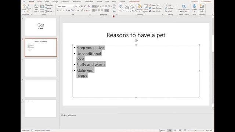Image resolution: width=235 pixels, height=132 pixels.
Task: Switch to the Insert tab
Action: click(x=40, y=1)
